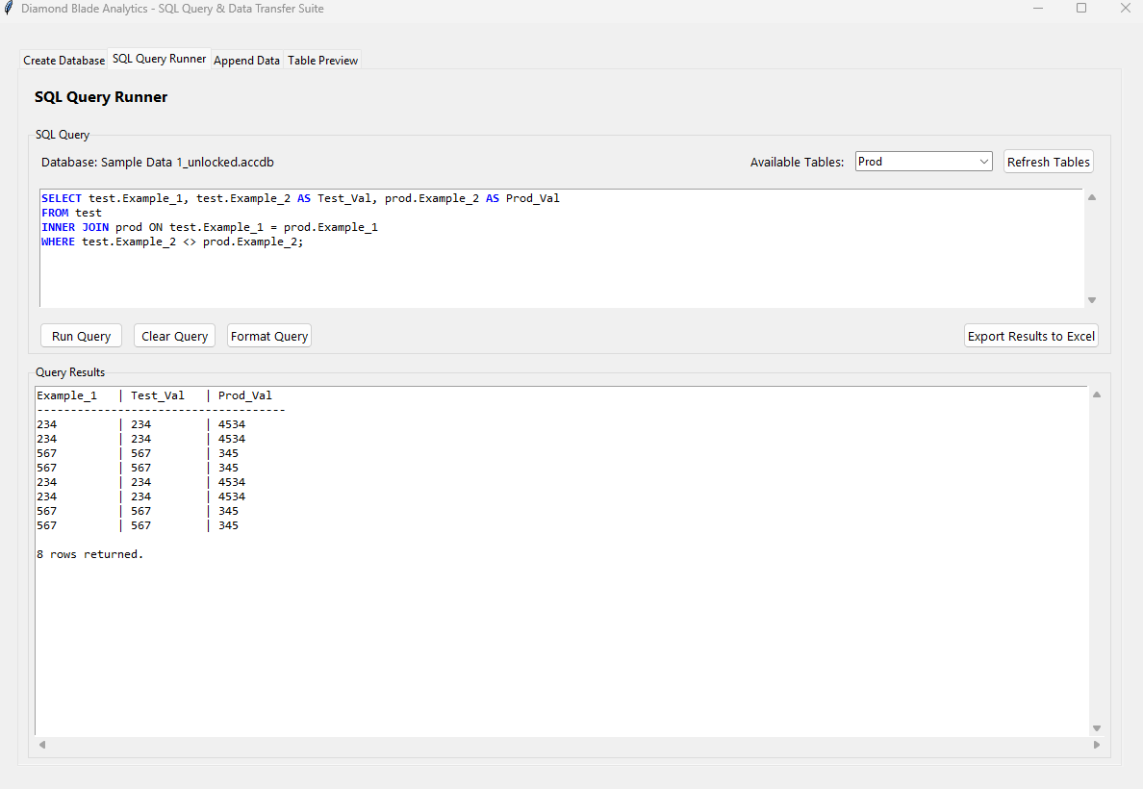Click '8 rows returned.' status text
Viewport: 1143px width, 789px height.
89,554
